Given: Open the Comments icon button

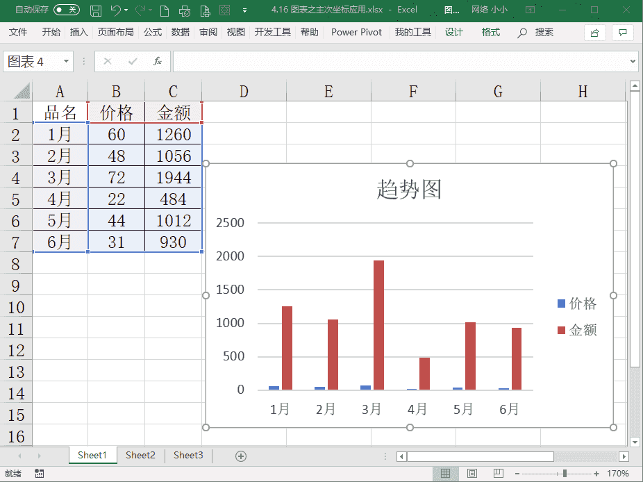Looking at the screenshot, I should 623,33.
